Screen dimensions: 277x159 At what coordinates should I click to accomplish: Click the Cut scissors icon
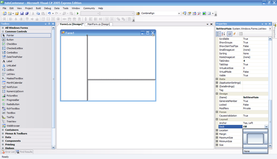coord(33,13)
